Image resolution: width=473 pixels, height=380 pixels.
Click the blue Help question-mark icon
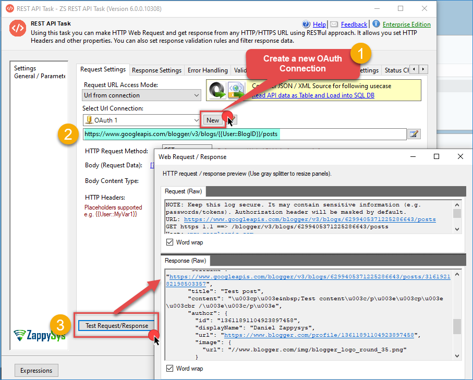307,24
